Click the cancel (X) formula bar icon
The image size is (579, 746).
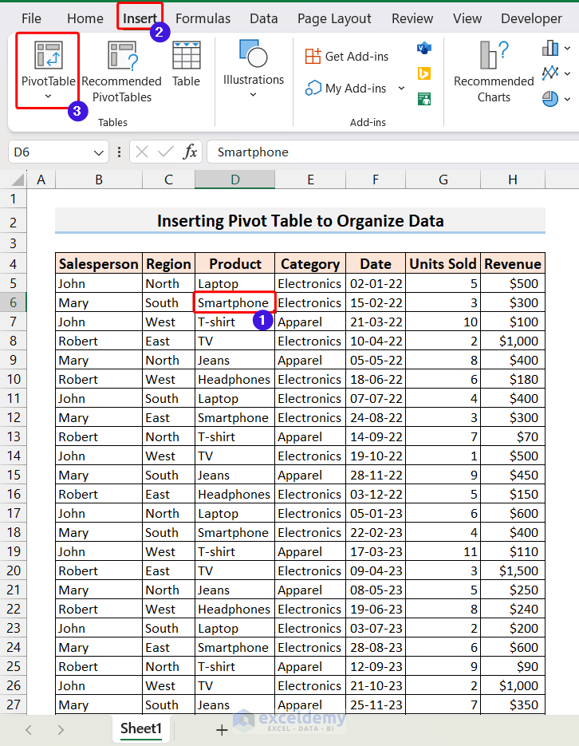pyautogui.click(x=142, y=152)
